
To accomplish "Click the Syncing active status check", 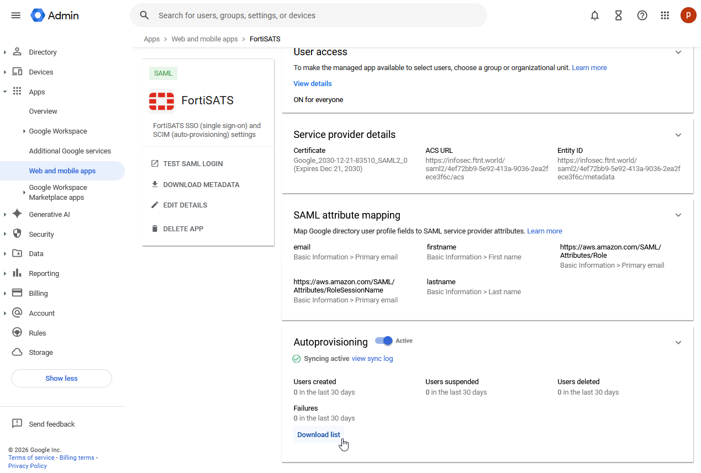I will (297, 359).
